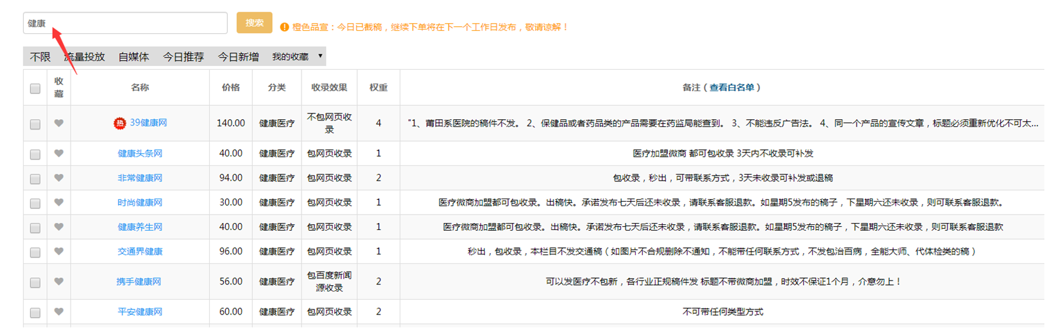This screenshot has width=1045, height=328.
Task: Open the 我的收藏 filter
Action: tap(298, 56)
